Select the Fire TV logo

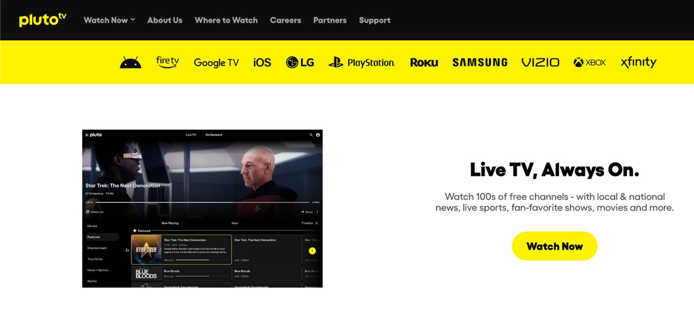click(168, 62)
